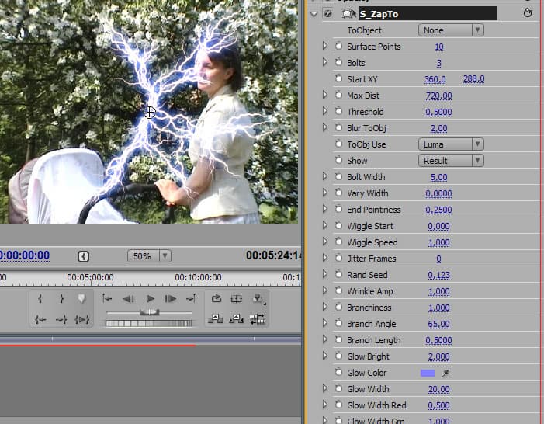Open the ToObject dropdown

point(451,30)
